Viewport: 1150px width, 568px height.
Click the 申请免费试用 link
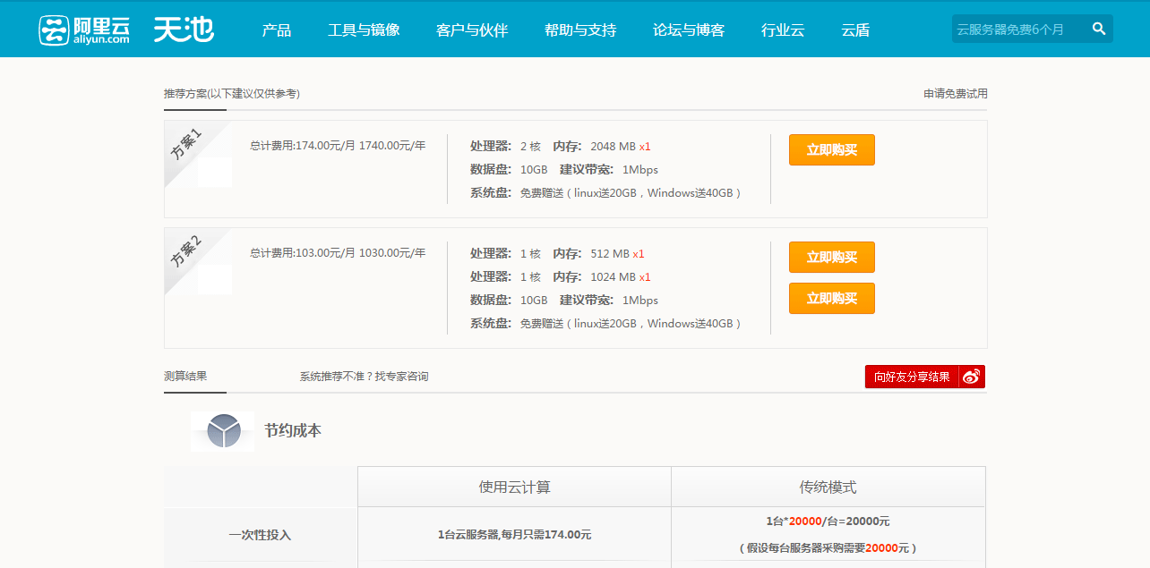coord(956,94)
